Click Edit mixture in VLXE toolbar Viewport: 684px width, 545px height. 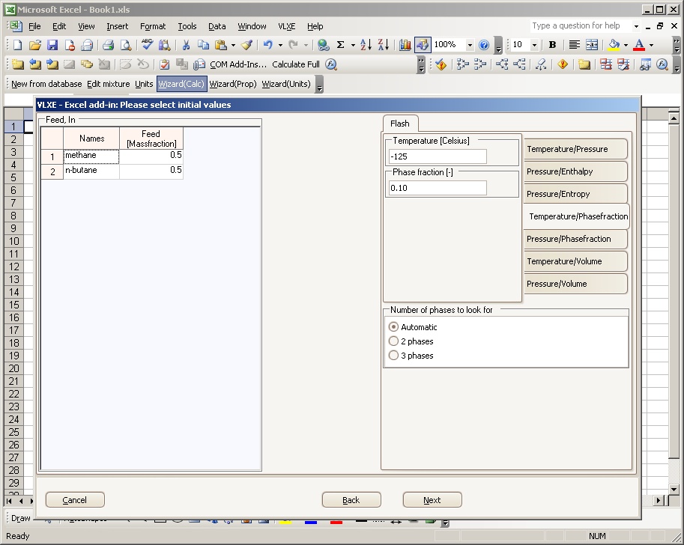tap(108, 84)
